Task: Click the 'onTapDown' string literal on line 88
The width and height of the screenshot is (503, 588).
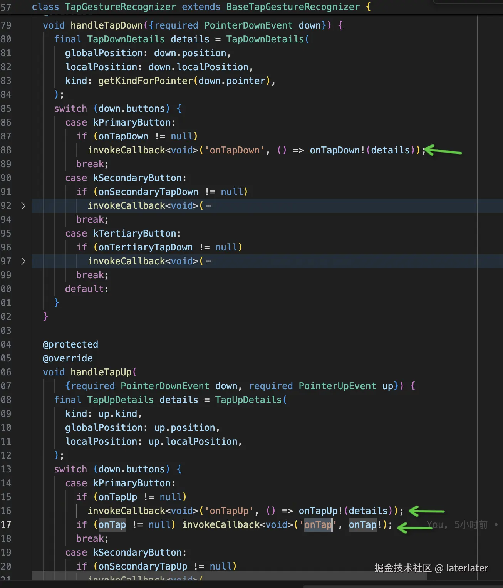Action: [x=235, y=150]
